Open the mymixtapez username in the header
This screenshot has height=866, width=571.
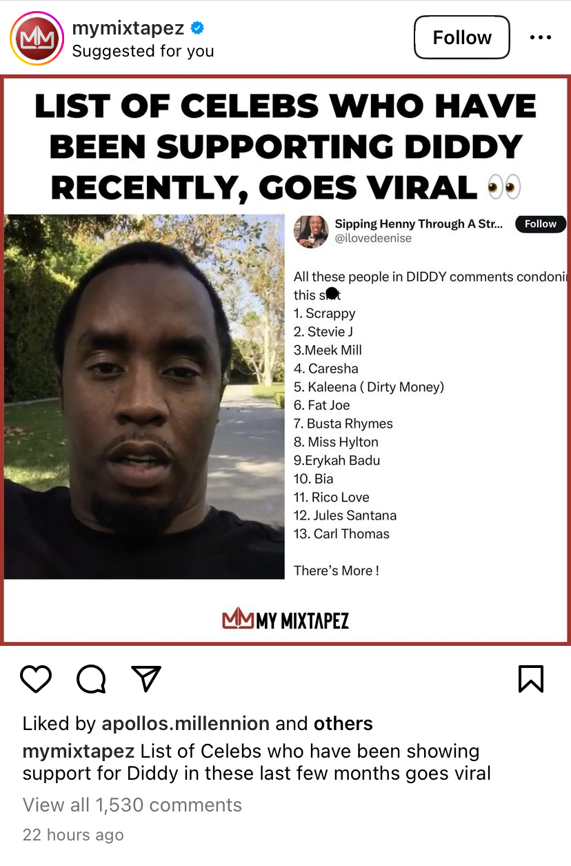[128, 28]
